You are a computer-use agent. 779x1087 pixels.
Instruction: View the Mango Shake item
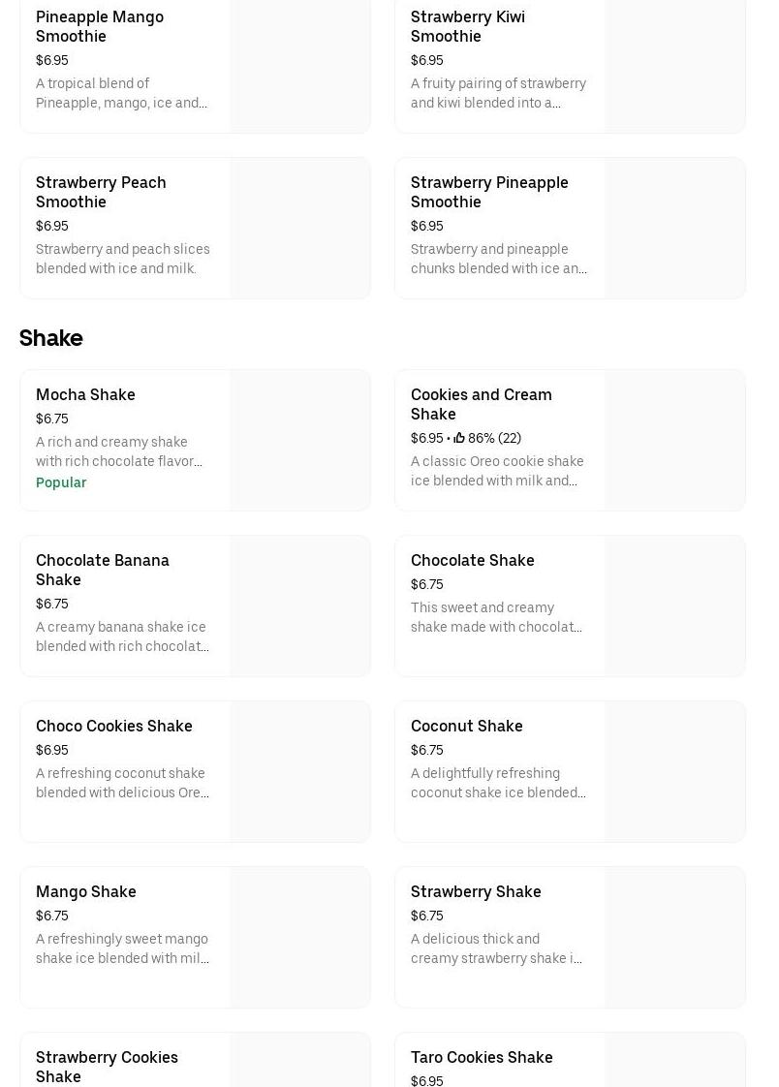click(x=85, y=891)
